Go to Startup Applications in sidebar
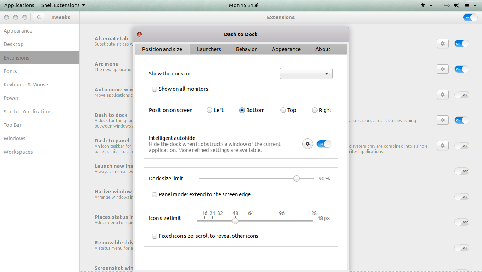482x272 pixels. [x=40, y=112]
